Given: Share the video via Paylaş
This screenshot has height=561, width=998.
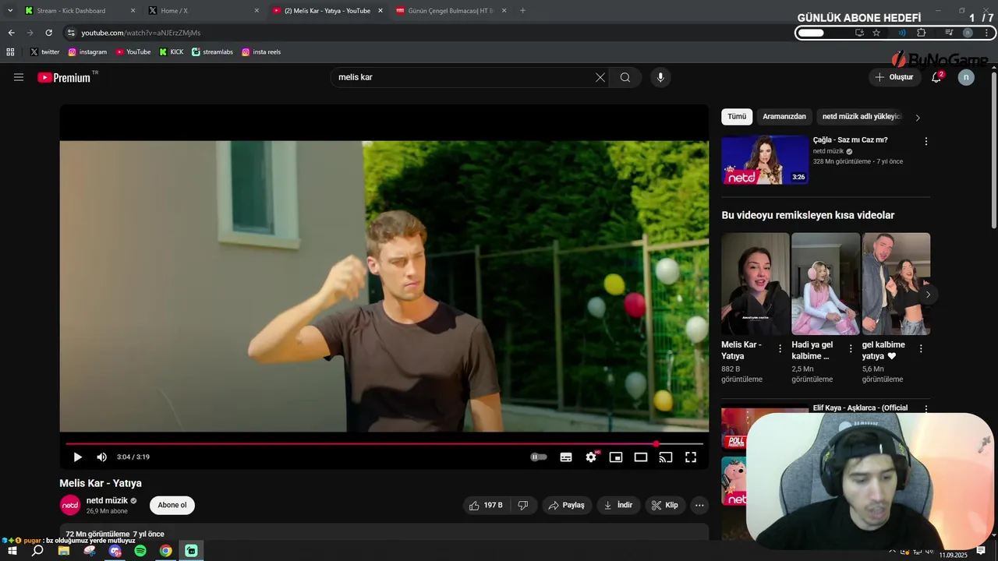Looking at the screenshot, I should coord(567,505).
